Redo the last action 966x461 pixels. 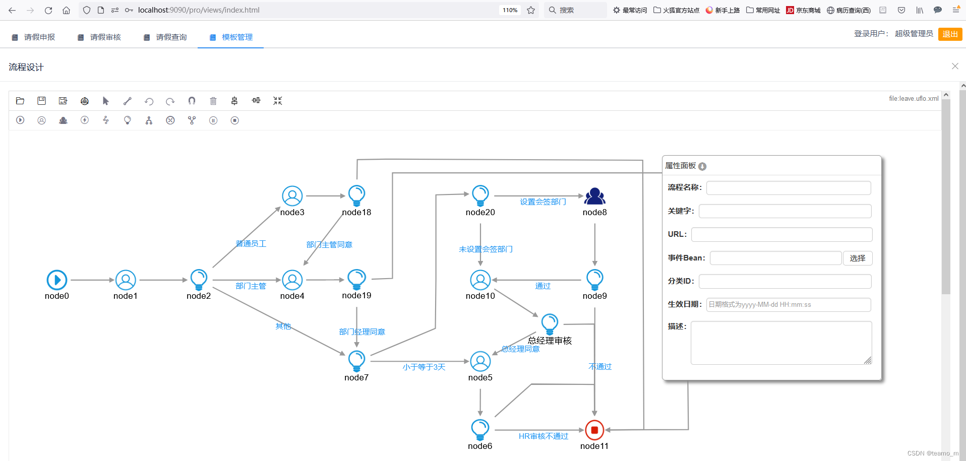170,101
